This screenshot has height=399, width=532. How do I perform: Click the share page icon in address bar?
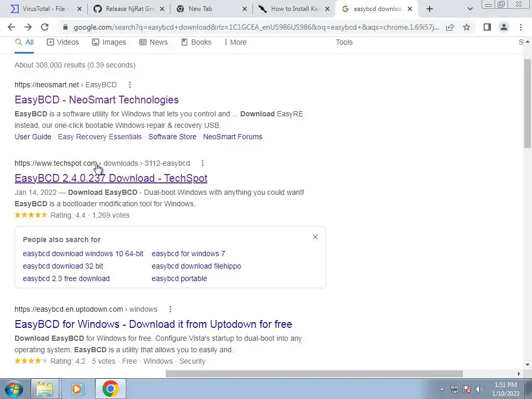coord(450,27)
